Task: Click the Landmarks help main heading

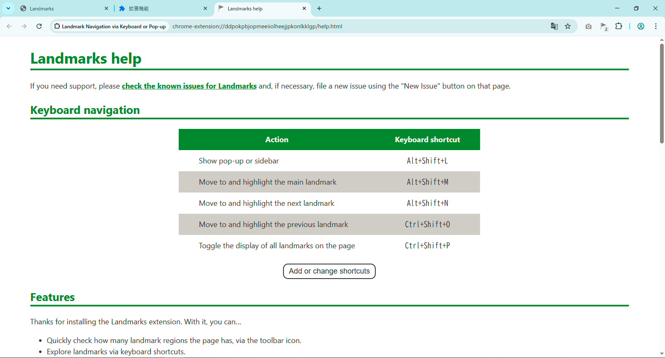Action: pyautogui.click(x=86, y=59)
